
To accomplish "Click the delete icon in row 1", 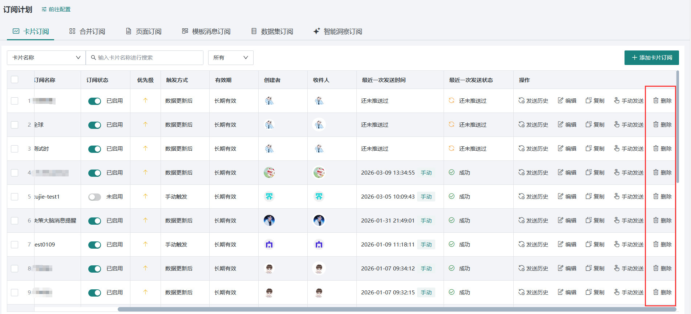I will tap(656, 101).
